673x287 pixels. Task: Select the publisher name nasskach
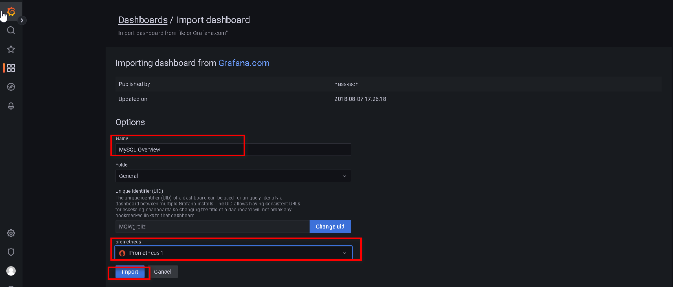tap(346, 84)
